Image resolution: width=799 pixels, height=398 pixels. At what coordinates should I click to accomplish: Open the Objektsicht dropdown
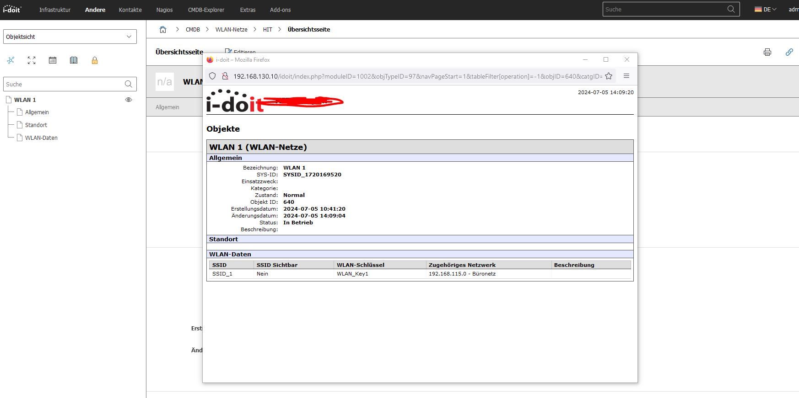[x=70, y=37]
